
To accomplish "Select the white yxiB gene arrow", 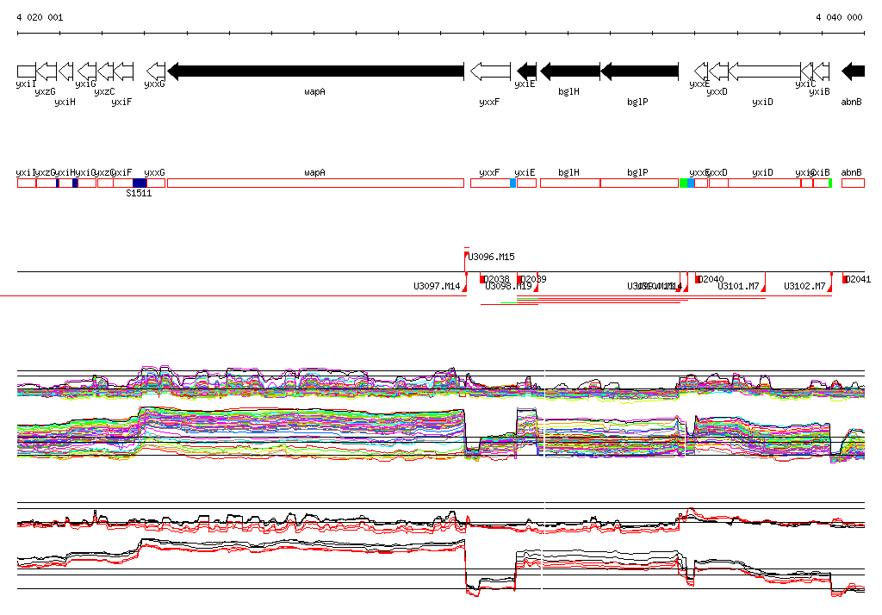I will click(x=821, y=71).
